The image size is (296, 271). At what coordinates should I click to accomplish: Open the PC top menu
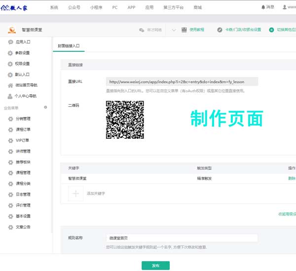click(x=115, y=7)
